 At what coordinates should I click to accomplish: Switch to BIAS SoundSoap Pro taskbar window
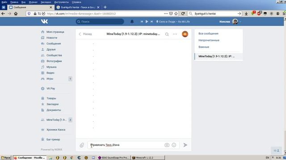(x=114, y=158)
